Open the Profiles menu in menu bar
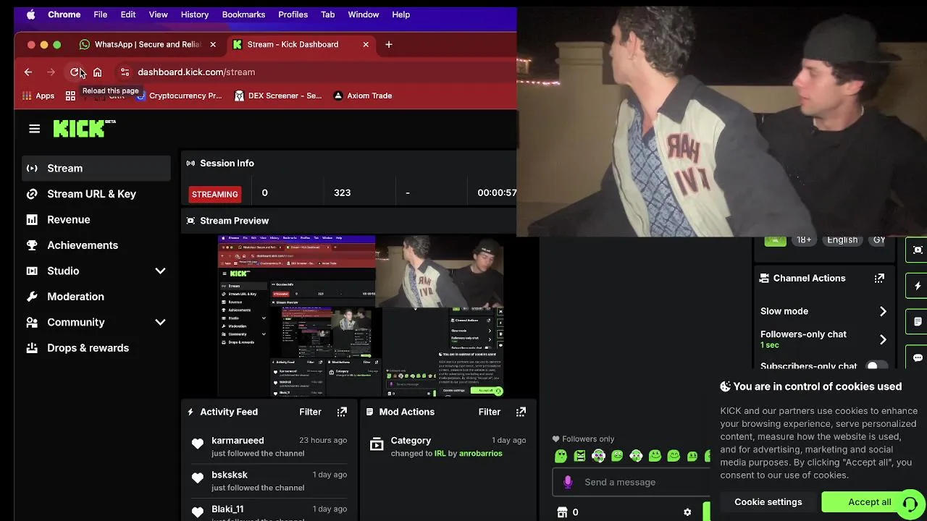The width and height of the screenshot is (927, 521). click(x=293, y=14)
